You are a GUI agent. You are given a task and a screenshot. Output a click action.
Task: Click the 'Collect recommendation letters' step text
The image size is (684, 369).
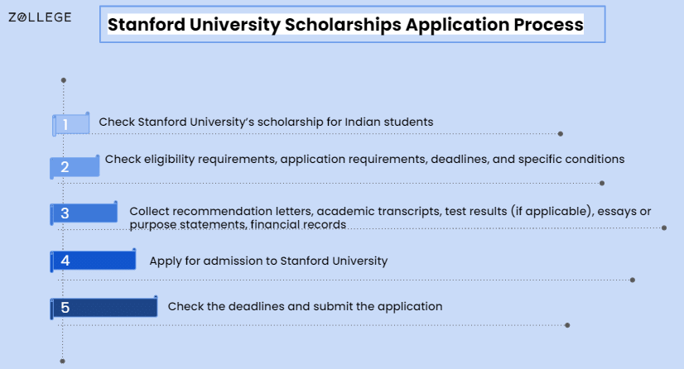(x=390, y=218)
